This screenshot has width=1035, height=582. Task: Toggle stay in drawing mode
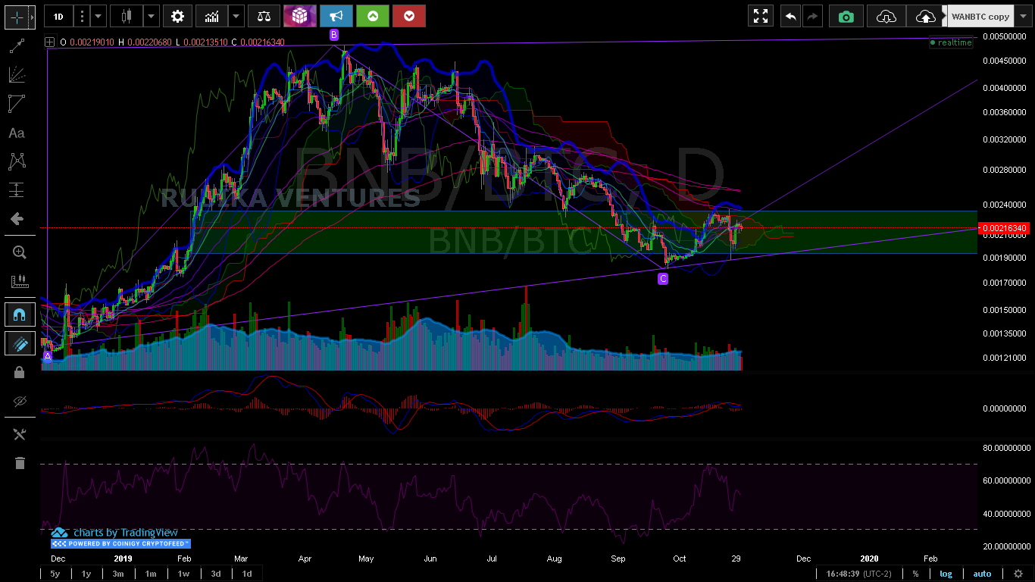[x=20, y=344]
